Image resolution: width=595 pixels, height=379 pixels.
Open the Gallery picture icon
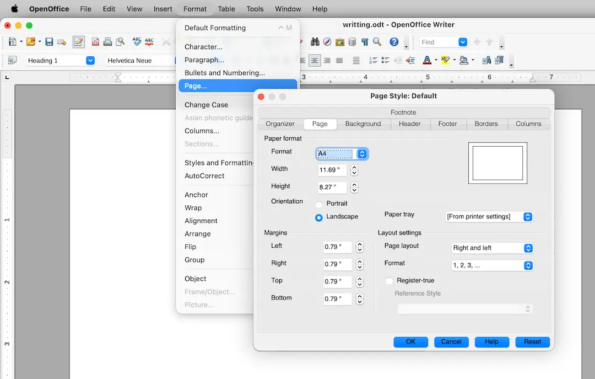tap(339, 42)
